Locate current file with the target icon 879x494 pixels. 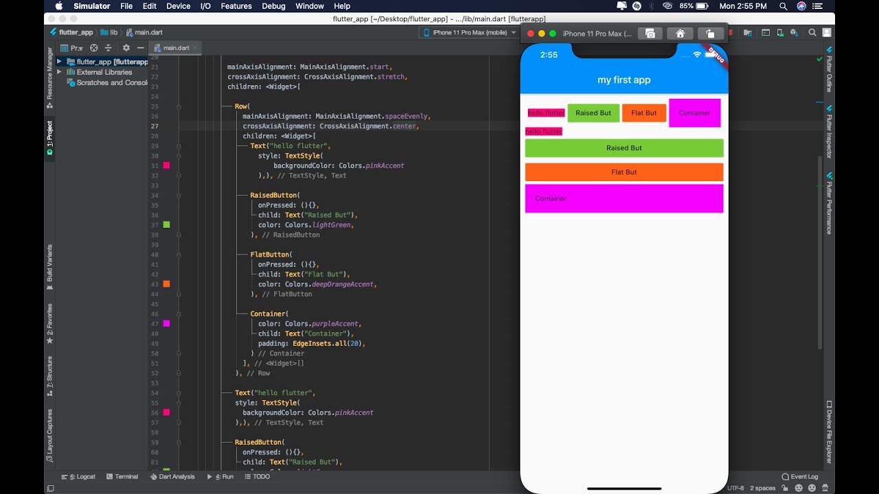point(94,48)
